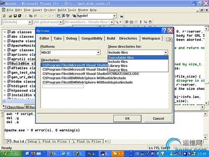Open the No members dropdown

click(x=112, y=22)
